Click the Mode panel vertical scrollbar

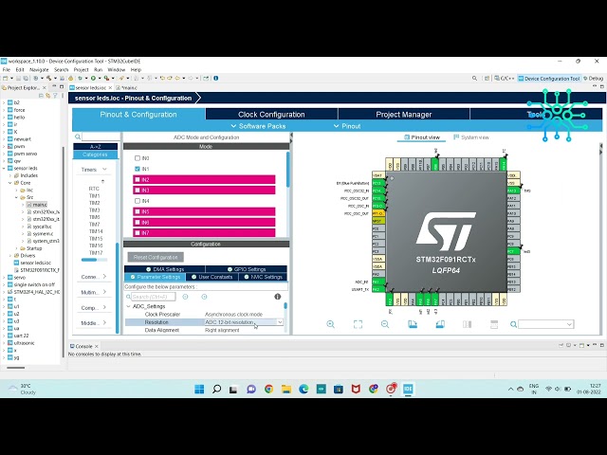[287, 171]
